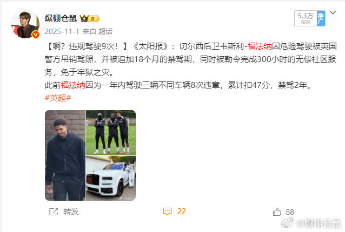This screenshot has height=232, width=345.
Task: Click second 福法纳 link in last paragraph
Action: pos(73,85)
